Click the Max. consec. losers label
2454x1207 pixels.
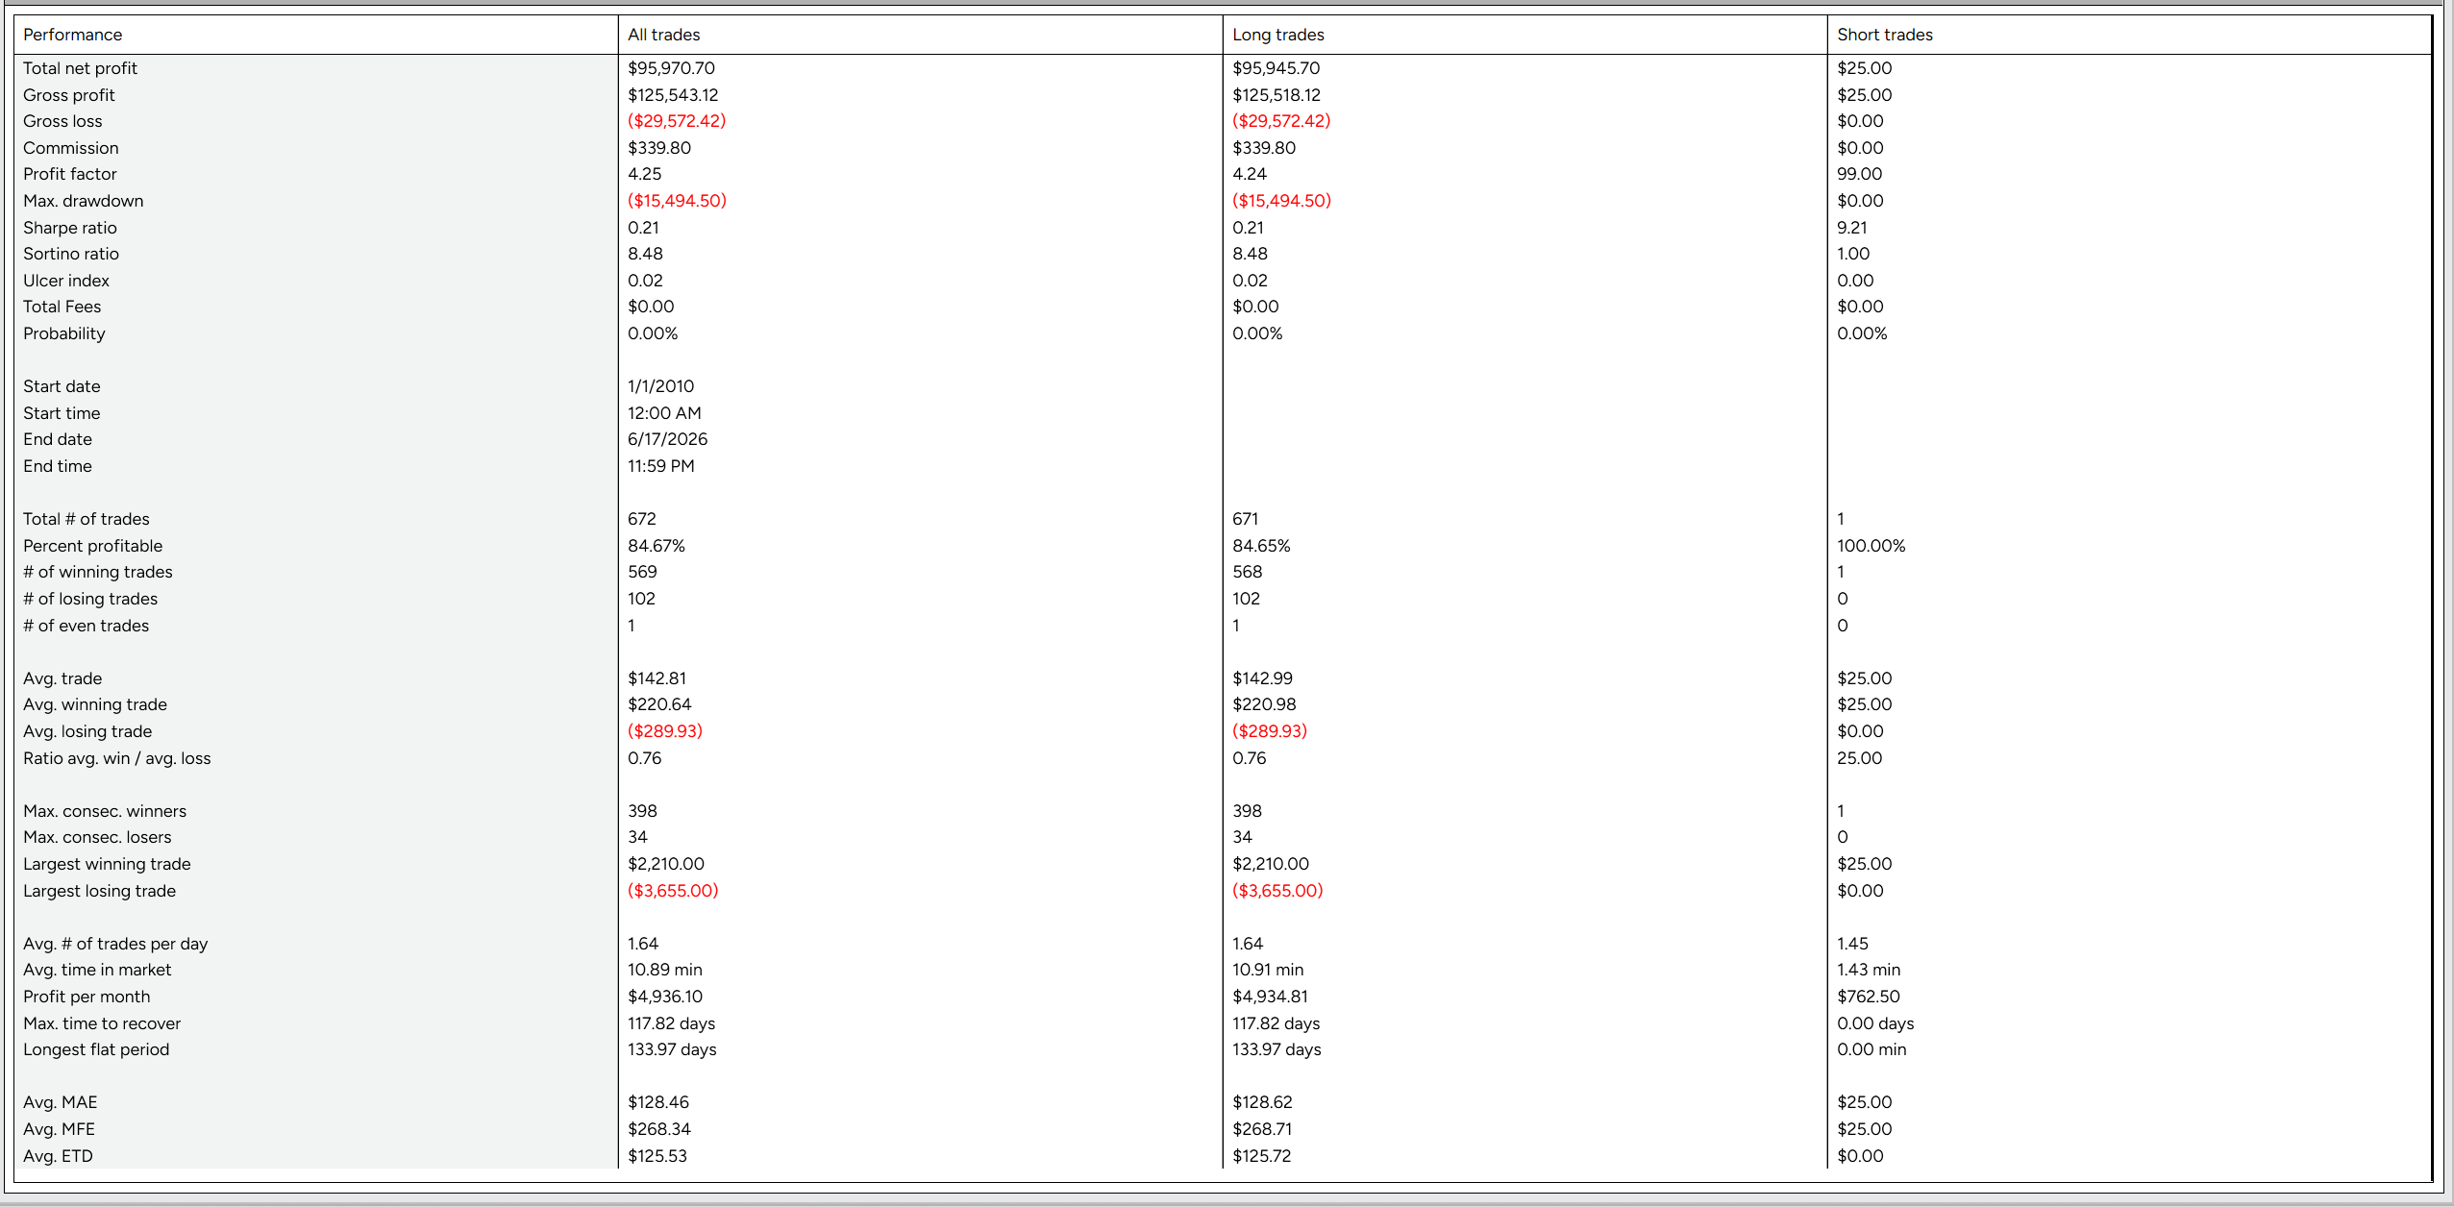pyautogui.click(x=97, y=837)
